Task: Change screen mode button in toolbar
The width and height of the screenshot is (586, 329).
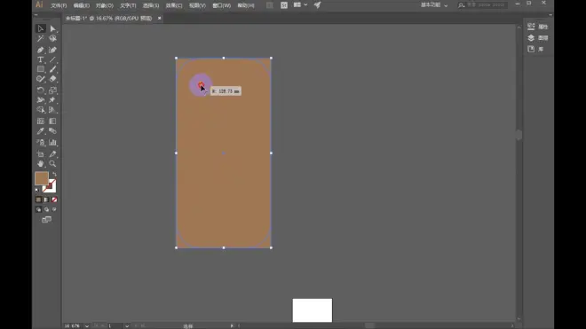Action: [46, 220]
